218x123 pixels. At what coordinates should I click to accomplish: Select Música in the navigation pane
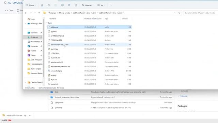click(x=33, y=51)
